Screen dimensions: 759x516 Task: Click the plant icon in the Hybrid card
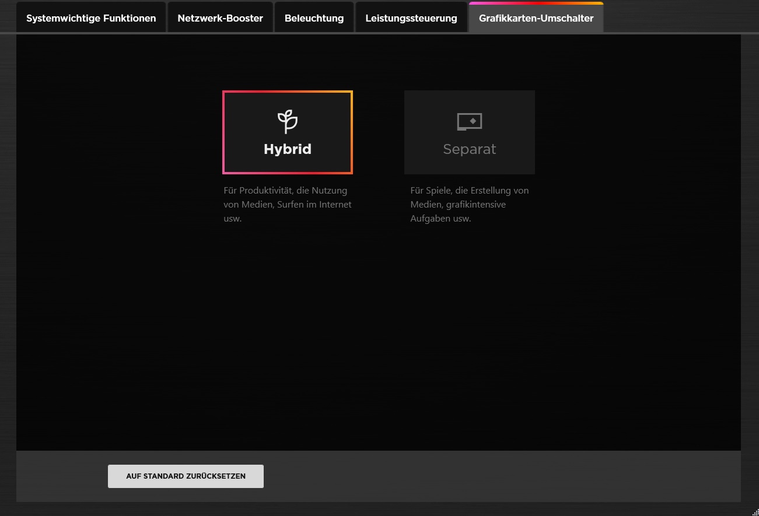coord(287,122)
